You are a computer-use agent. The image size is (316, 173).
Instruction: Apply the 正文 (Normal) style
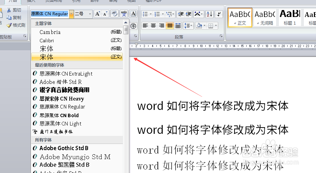(x=240, y=18)
